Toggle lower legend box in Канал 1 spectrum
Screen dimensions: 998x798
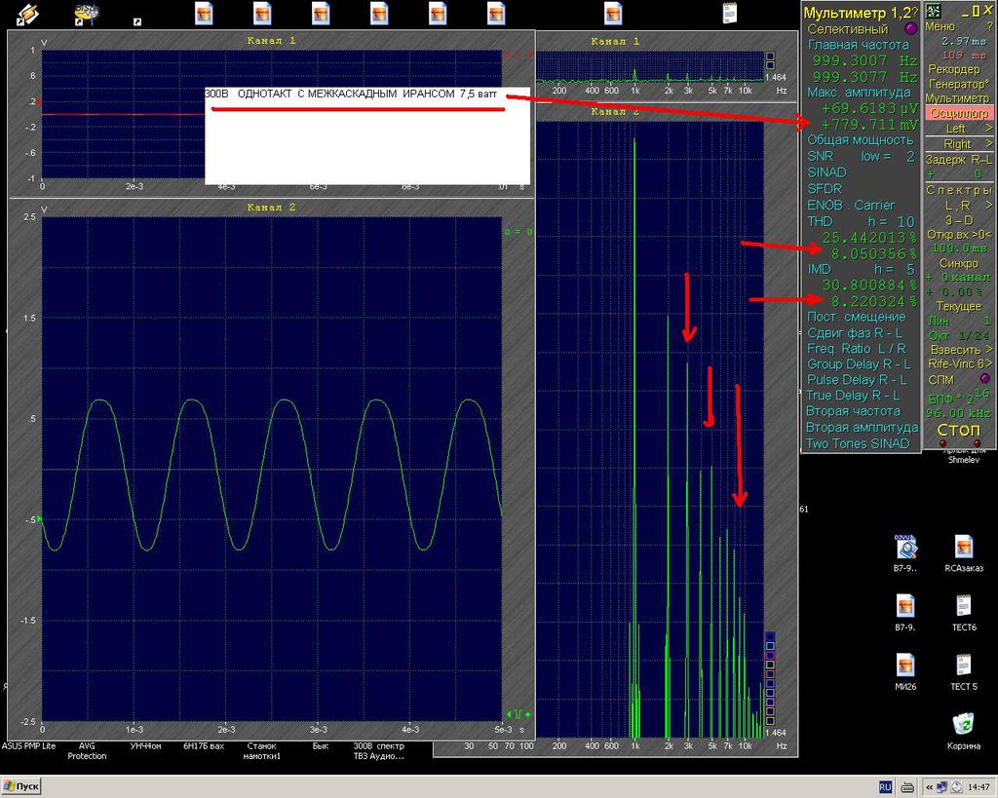point(770,65)
